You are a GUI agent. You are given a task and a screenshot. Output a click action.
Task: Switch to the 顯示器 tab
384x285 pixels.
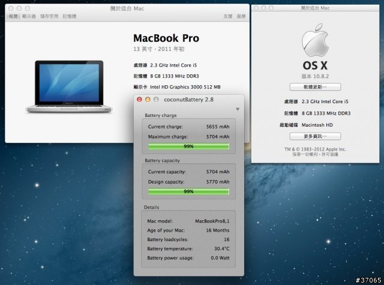(29, 16)
